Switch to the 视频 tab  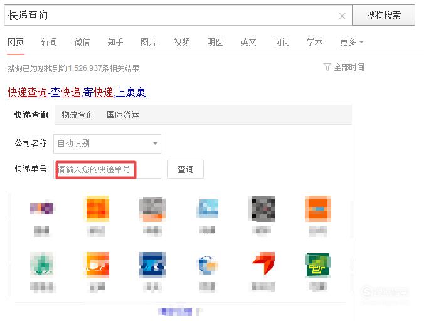[182, 42]
